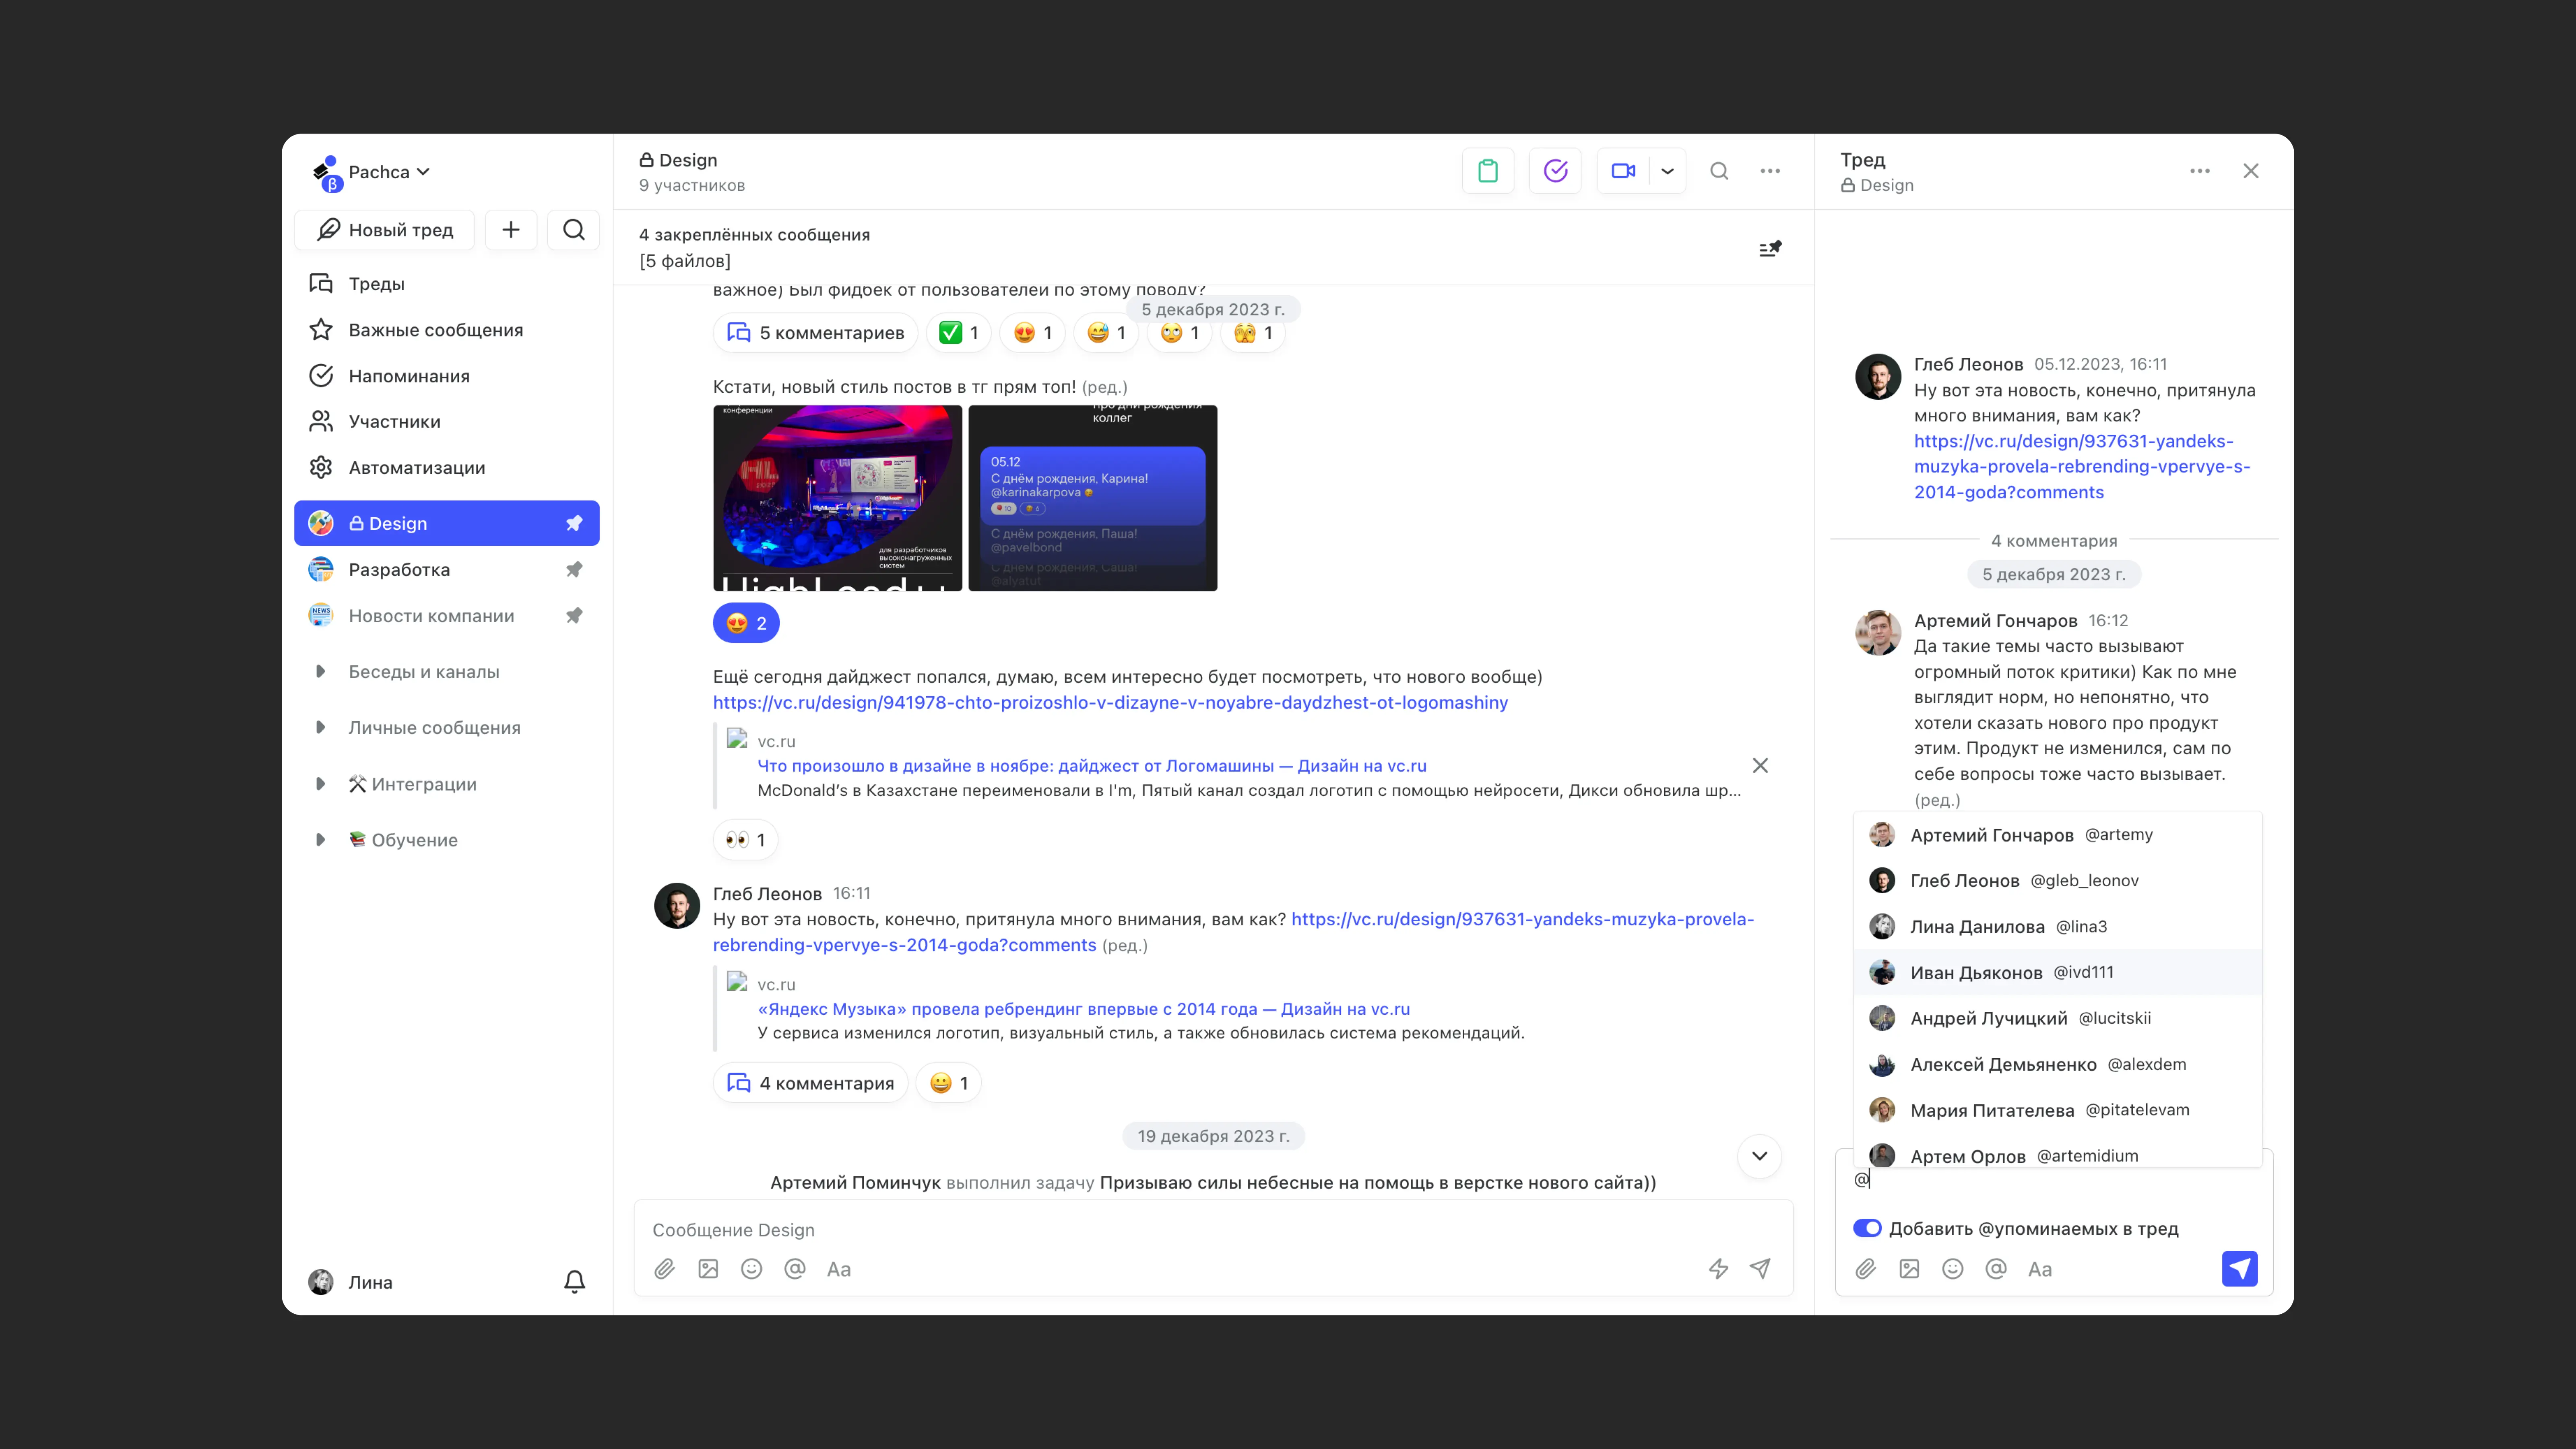Open the 5 комментариев thread button
The image size is (2576, 1449).
point(815,333)
